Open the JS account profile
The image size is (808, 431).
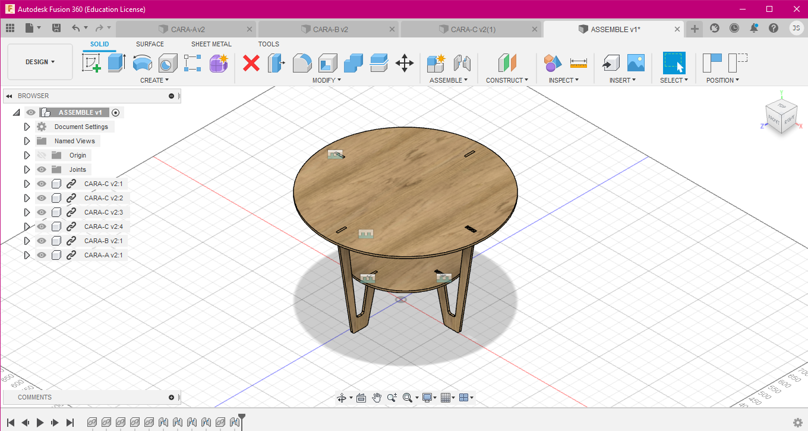[x=796, y=28]
